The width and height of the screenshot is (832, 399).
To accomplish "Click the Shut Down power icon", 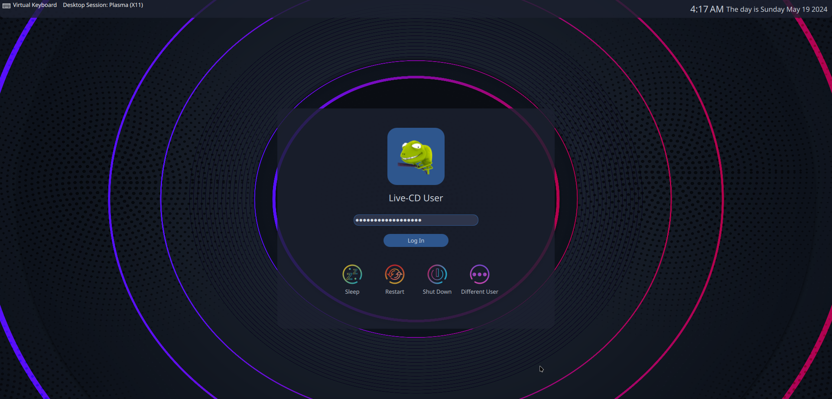I will (x=437, y=274).
